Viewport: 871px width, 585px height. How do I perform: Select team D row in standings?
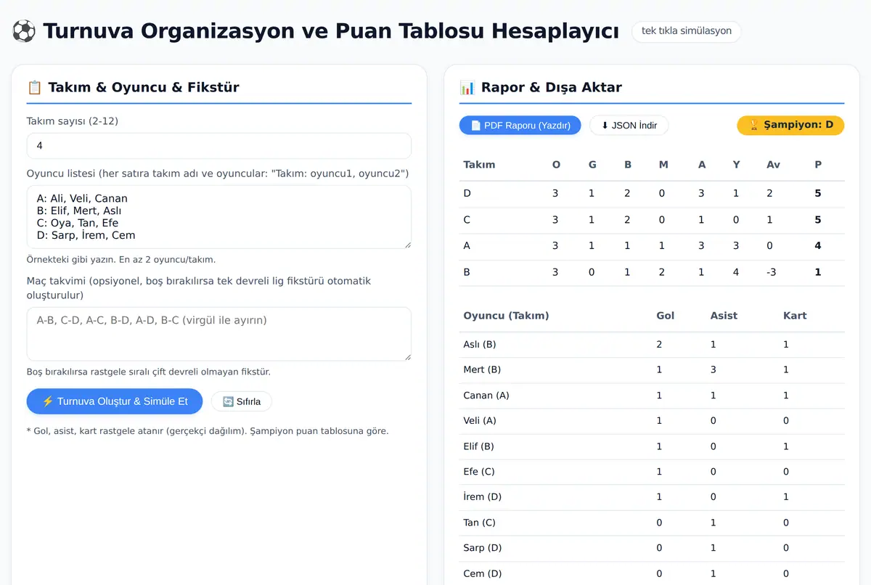coord(652,194)
